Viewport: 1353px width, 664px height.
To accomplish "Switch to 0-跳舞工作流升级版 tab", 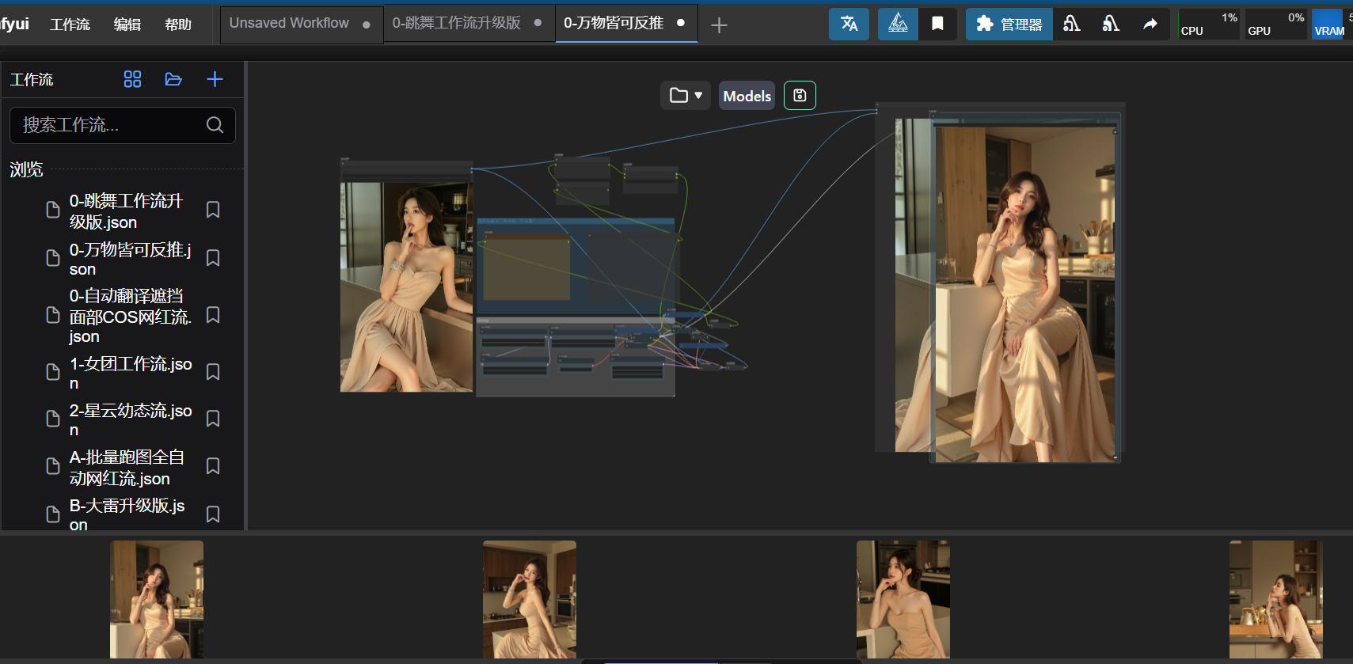I will click(457, 24).
